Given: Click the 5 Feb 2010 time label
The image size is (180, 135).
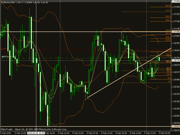Looking at the screenshot, I should (x=6, y=133).
